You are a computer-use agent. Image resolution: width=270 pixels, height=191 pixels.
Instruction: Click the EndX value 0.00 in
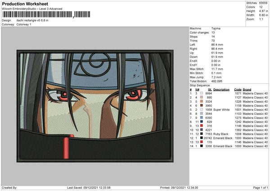click(x=216, y=61)
